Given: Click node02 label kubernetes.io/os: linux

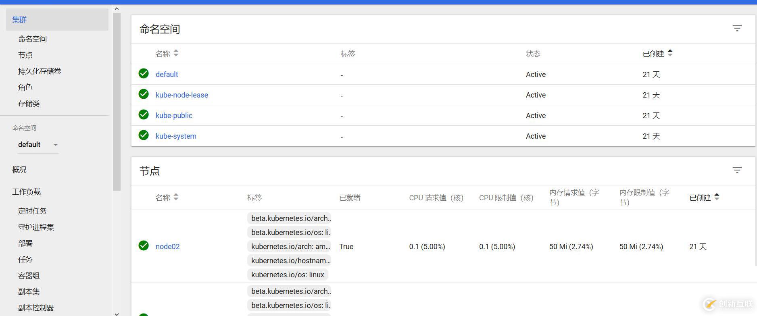Looking at the screenshot, I should pyautogui.click(x=288, y=275).
